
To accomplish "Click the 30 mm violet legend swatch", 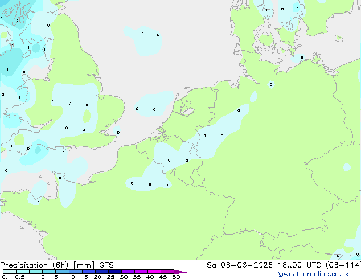I will (x=128, y=272).
